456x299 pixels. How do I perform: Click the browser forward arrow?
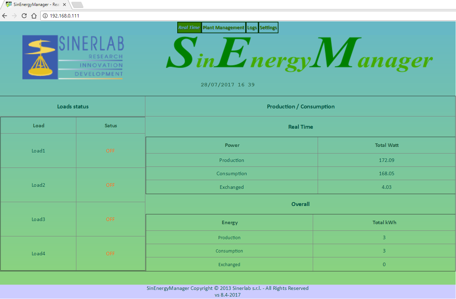14,16
